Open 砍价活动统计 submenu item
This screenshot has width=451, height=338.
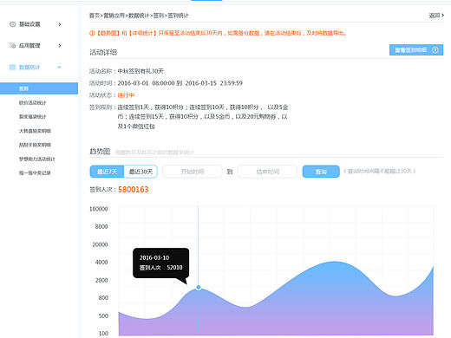point(32,103)
